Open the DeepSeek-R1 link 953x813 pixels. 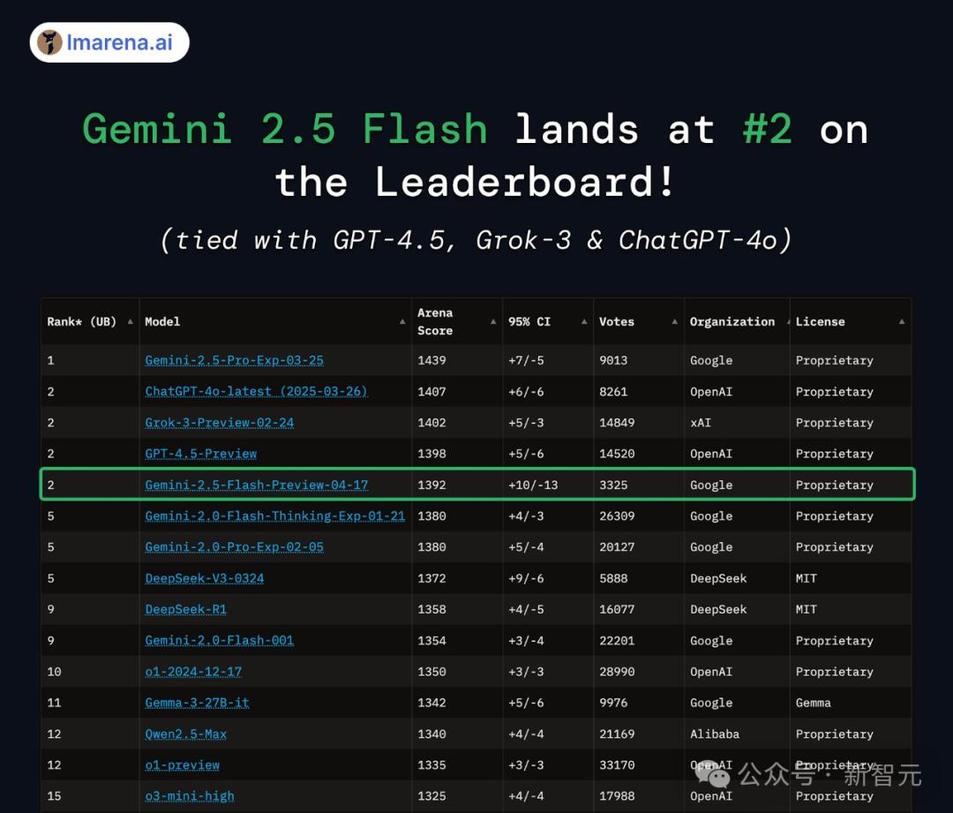point(185,609)
